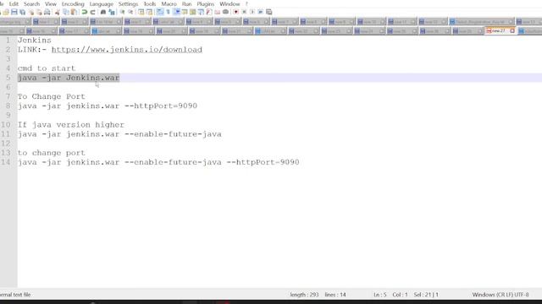Click the Zoom Out toolbar icon
This screenshot has height=304, width=542.
click(130, 12)
